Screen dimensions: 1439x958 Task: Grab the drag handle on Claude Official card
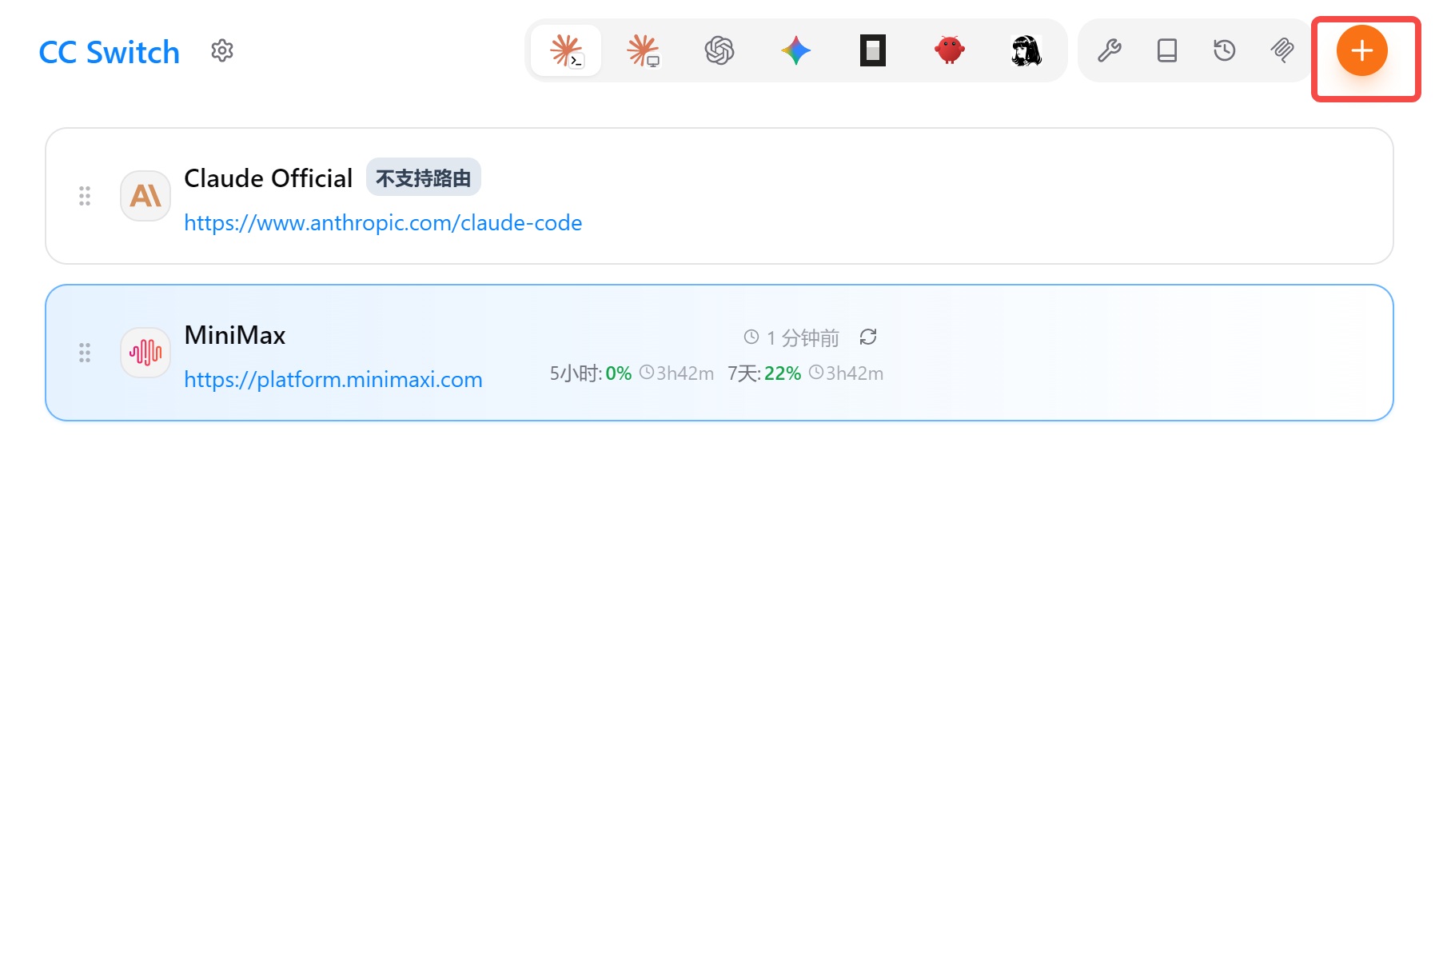point(85,196)
